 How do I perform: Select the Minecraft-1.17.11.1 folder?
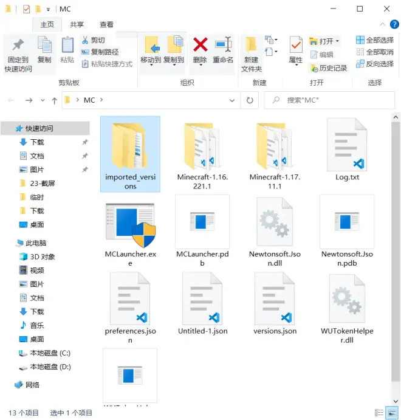[x=275, y=154]
